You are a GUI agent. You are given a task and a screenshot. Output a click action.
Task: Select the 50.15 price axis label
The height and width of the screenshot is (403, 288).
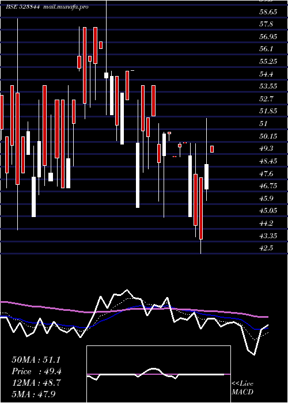[x=267, y=136]
